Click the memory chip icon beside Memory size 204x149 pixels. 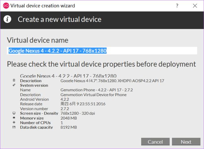click(x=14, y=118)
